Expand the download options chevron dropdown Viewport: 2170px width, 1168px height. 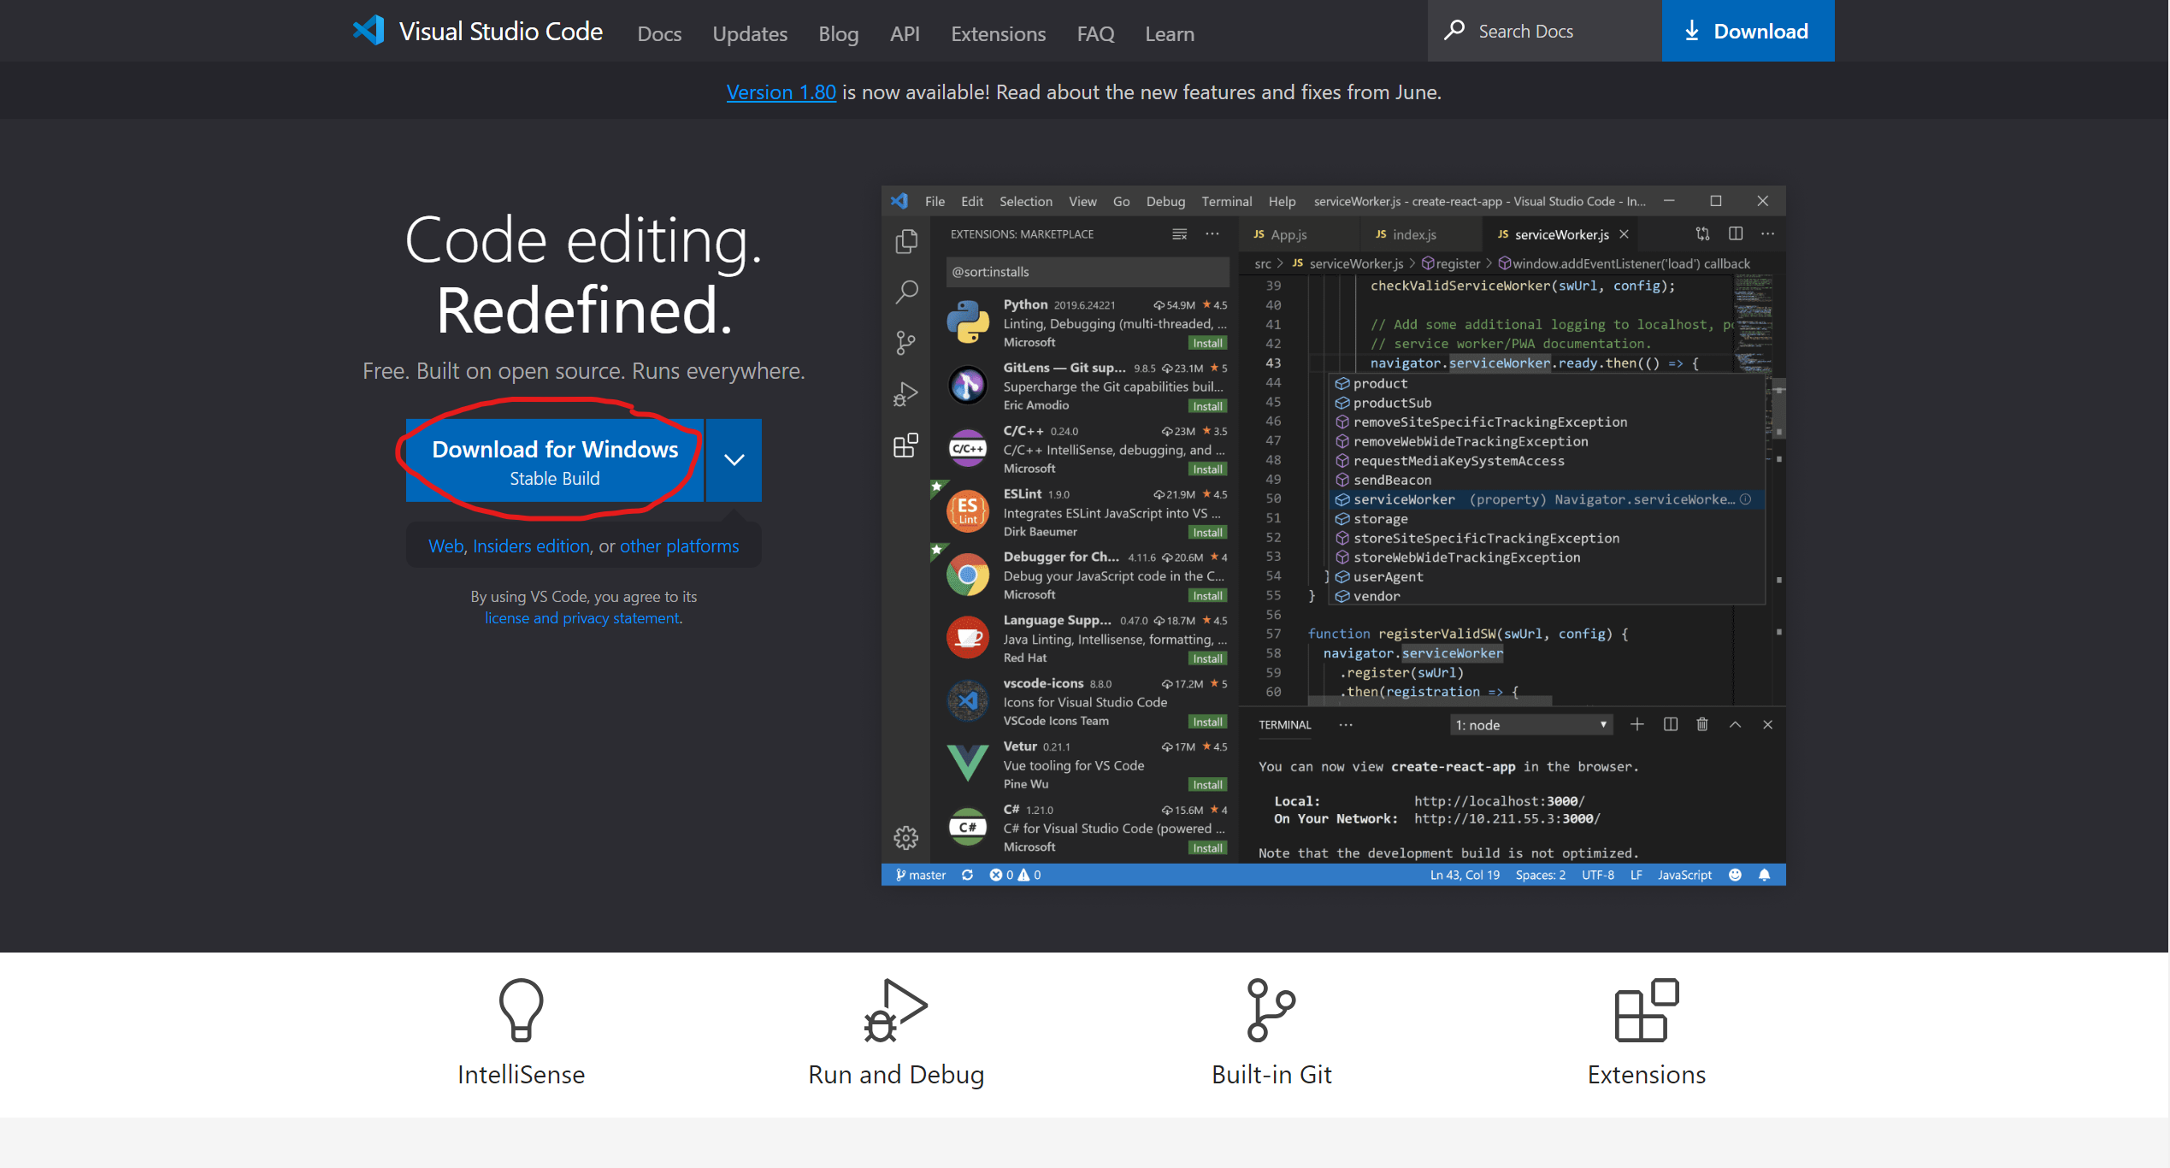tap(734, 460)
